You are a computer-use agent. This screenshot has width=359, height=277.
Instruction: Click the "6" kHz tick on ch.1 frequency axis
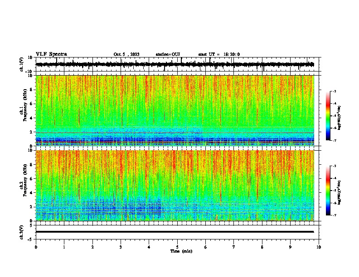pos(31,104)
